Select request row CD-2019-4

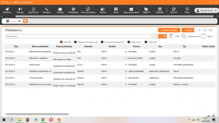pyautogui.click(x=109, y=58)
